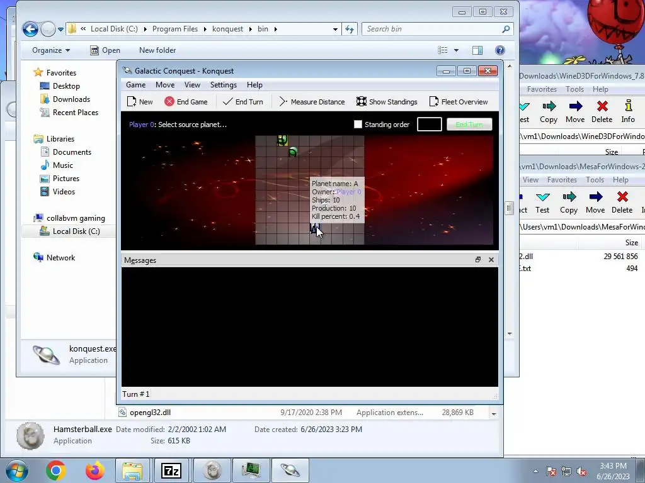Toggle the Standing order checkbox

pyautogui.click(x=358, y=125)
